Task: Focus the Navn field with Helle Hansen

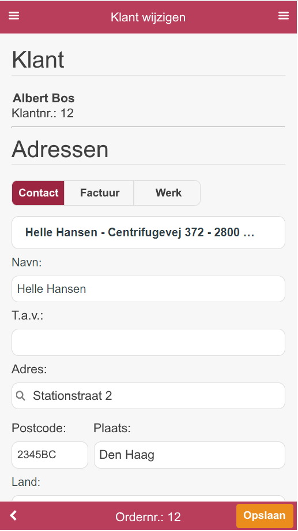Action: 148,289
